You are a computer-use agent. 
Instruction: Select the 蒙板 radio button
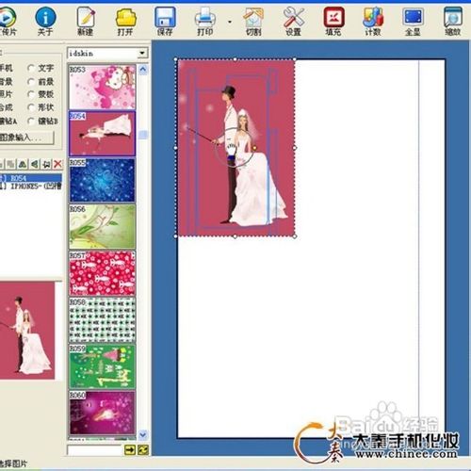31,94
